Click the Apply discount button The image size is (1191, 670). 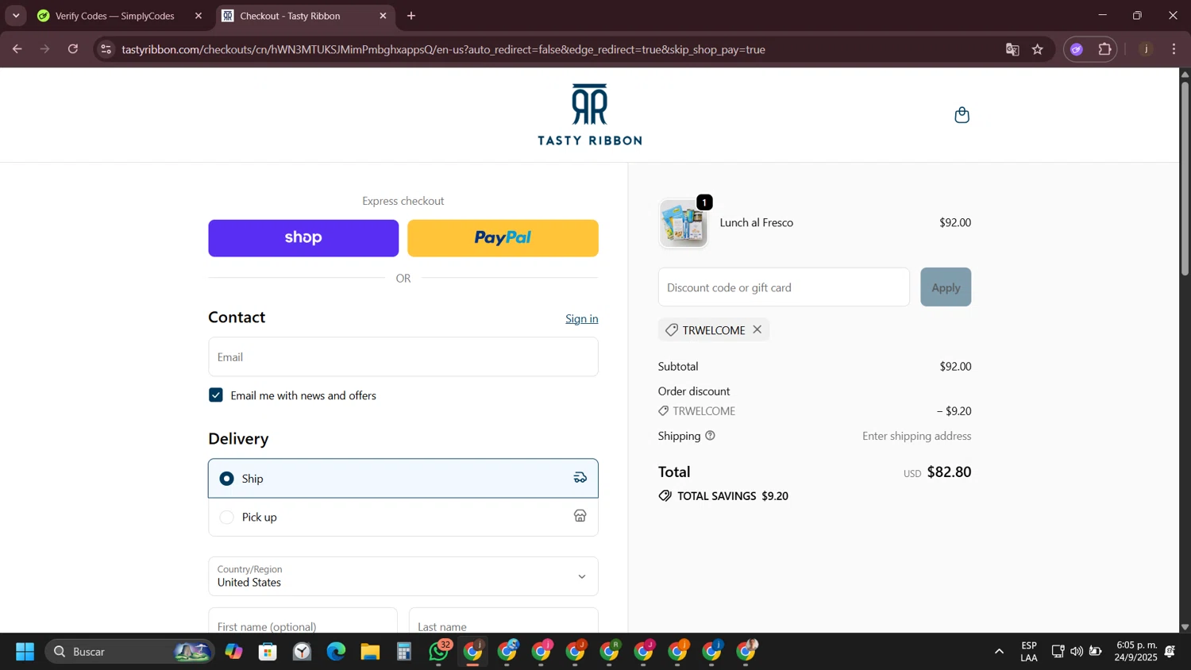(946, 287)
